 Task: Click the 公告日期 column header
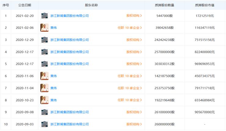click(25, 5)
